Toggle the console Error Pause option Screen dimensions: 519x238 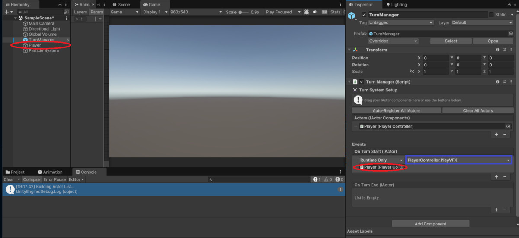point(54,179)
